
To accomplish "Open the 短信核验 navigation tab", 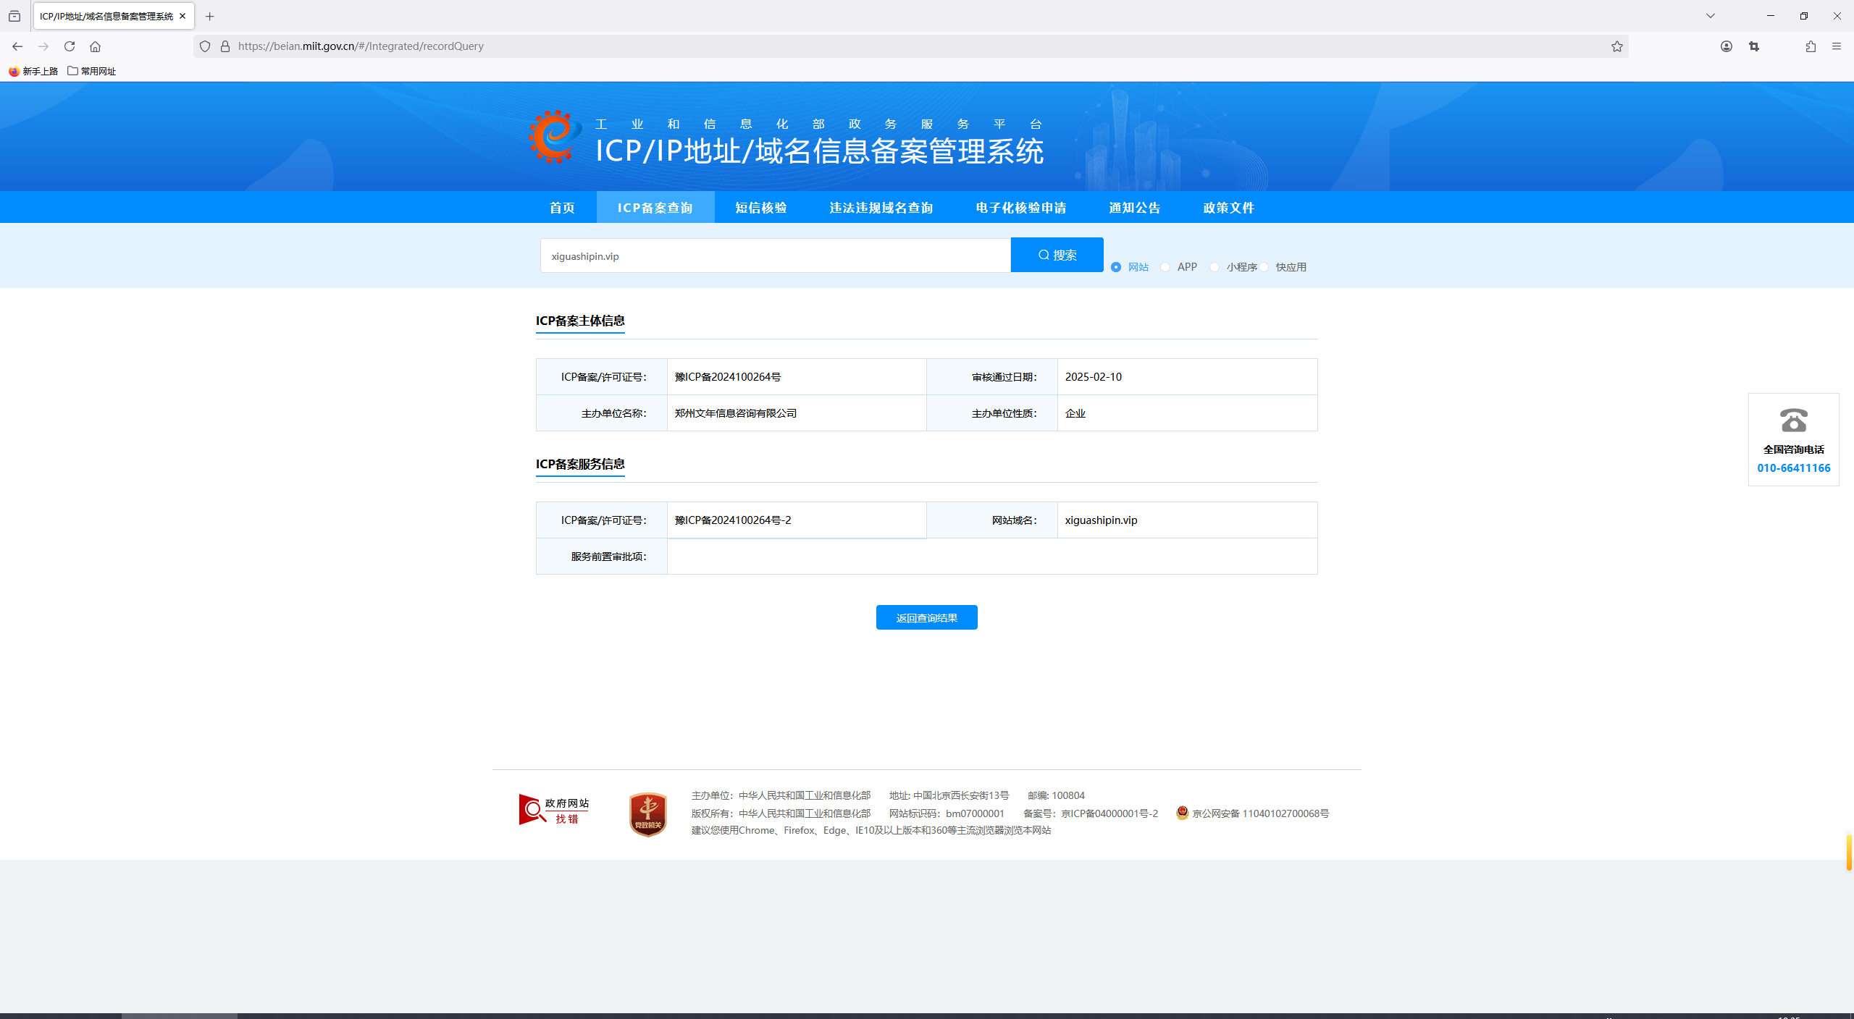I will pyautogui.click(x=760, y=208).
